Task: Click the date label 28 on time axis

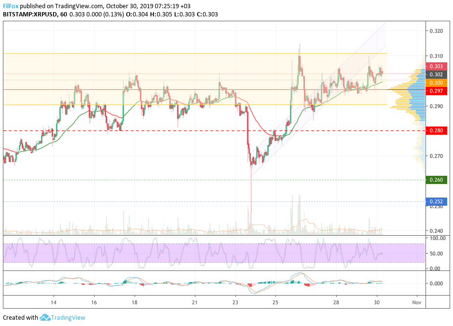Action: (x=336, y=302)
